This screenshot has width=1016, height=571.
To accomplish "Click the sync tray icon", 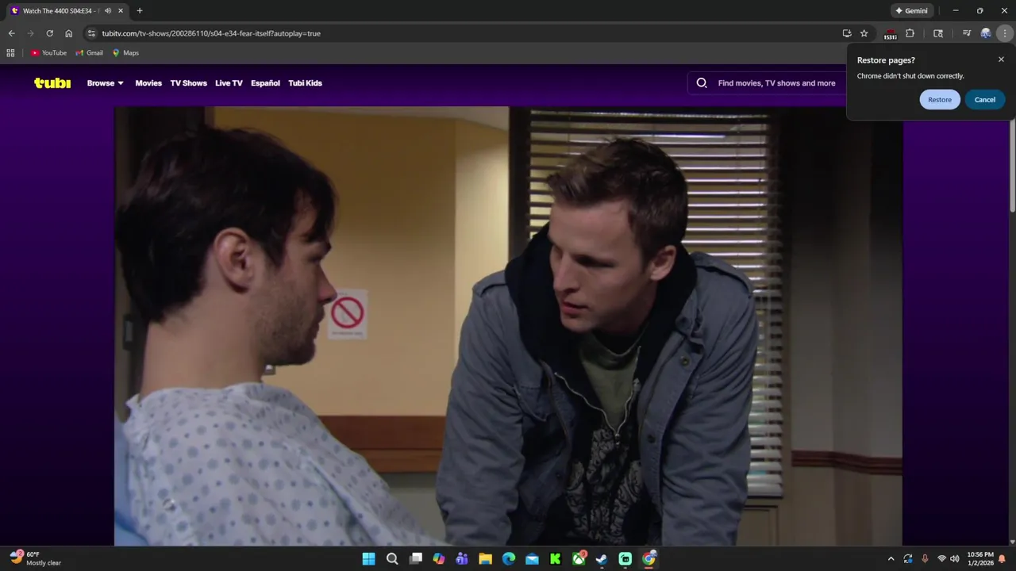I will coord(908,559).
